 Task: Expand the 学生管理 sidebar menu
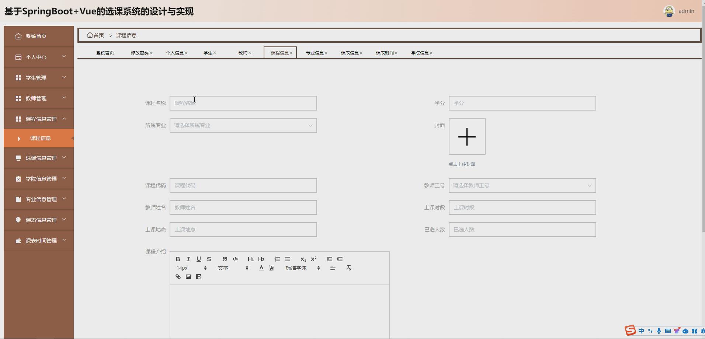pyautogui.click(x=39, y=78)
